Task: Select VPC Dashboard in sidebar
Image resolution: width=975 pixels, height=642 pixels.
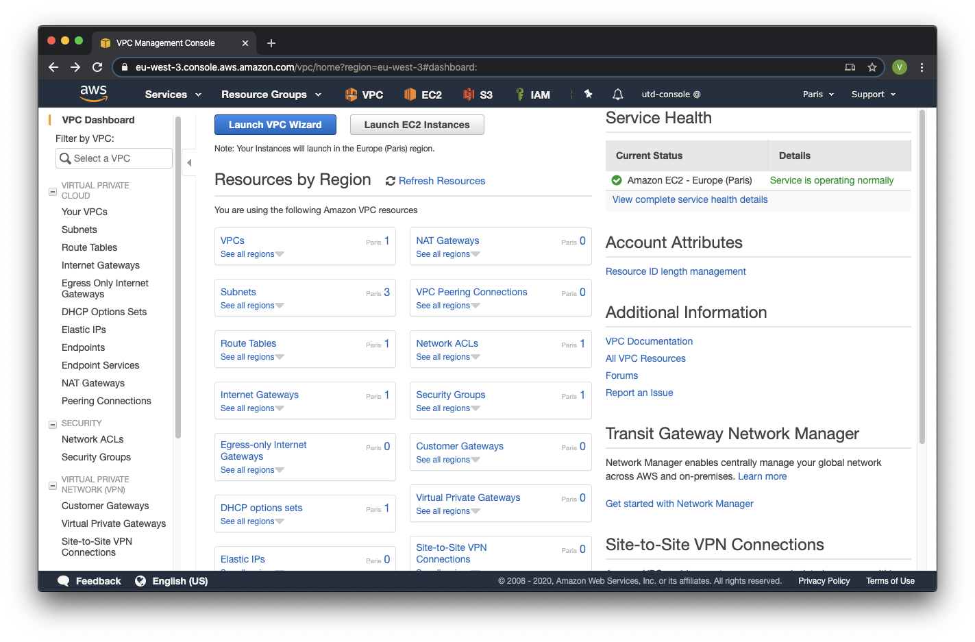Action: point(98,120)
